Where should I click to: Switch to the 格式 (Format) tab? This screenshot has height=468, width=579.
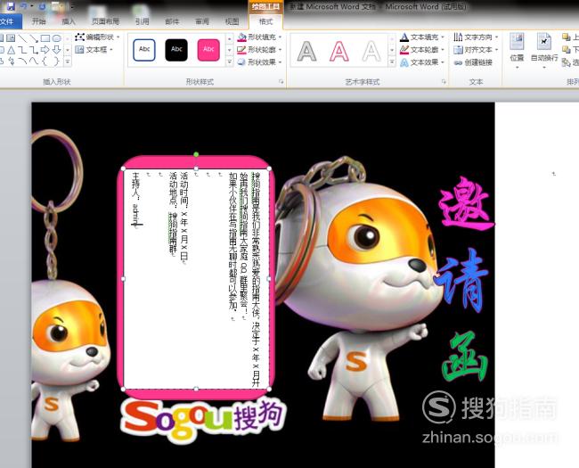click(x=265, y=21)
